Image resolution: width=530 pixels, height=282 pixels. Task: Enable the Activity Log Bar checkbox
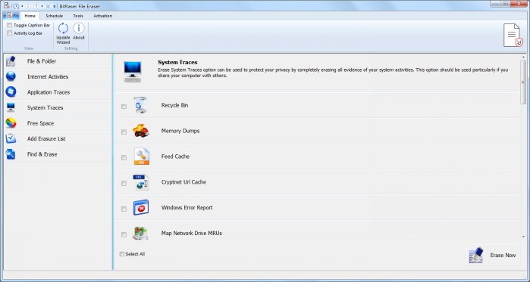click(9, 33)
